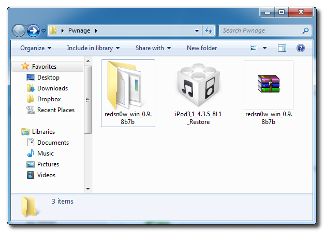The height and width of the screenshot is (232, 324).
Task: Click the Downloads folder icon
Action: [31, 88]
